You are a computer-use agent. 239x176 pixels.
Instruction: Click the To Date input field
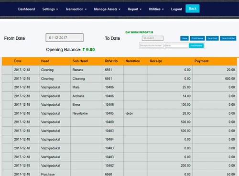pos(152,38)
